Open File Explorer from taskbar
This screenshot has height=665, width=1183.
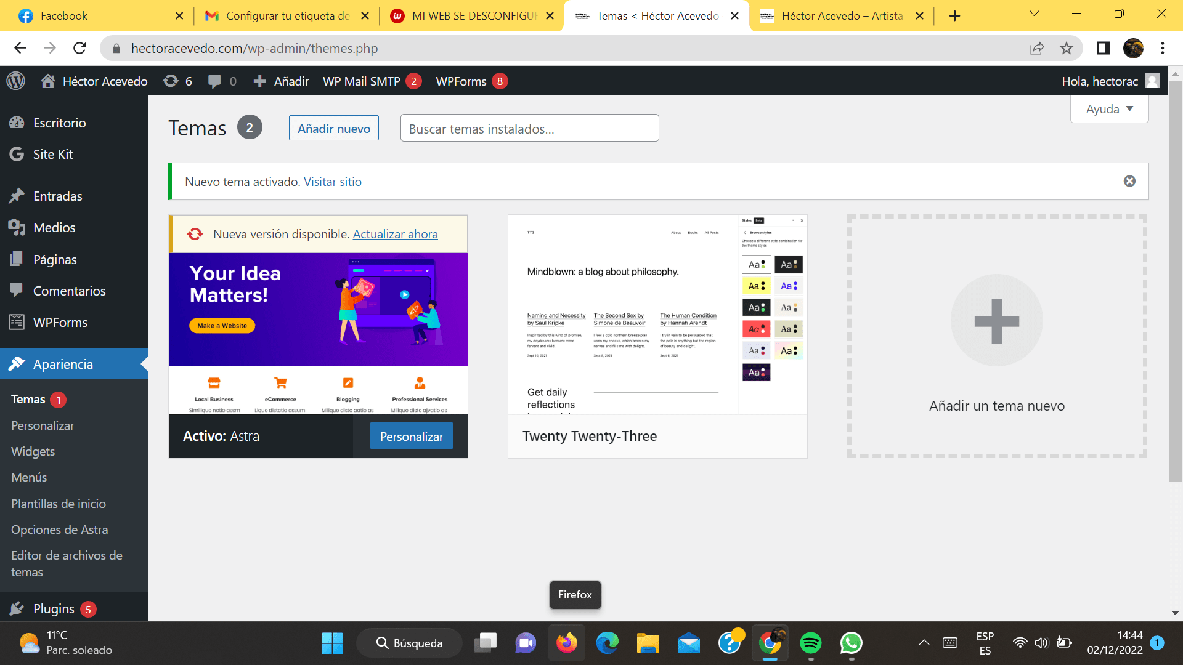[x=648, y=643]
